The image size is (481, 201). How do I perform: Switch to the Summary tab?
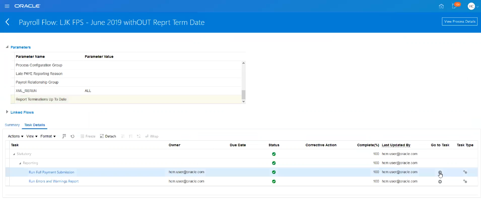click(x=12, y=125)
